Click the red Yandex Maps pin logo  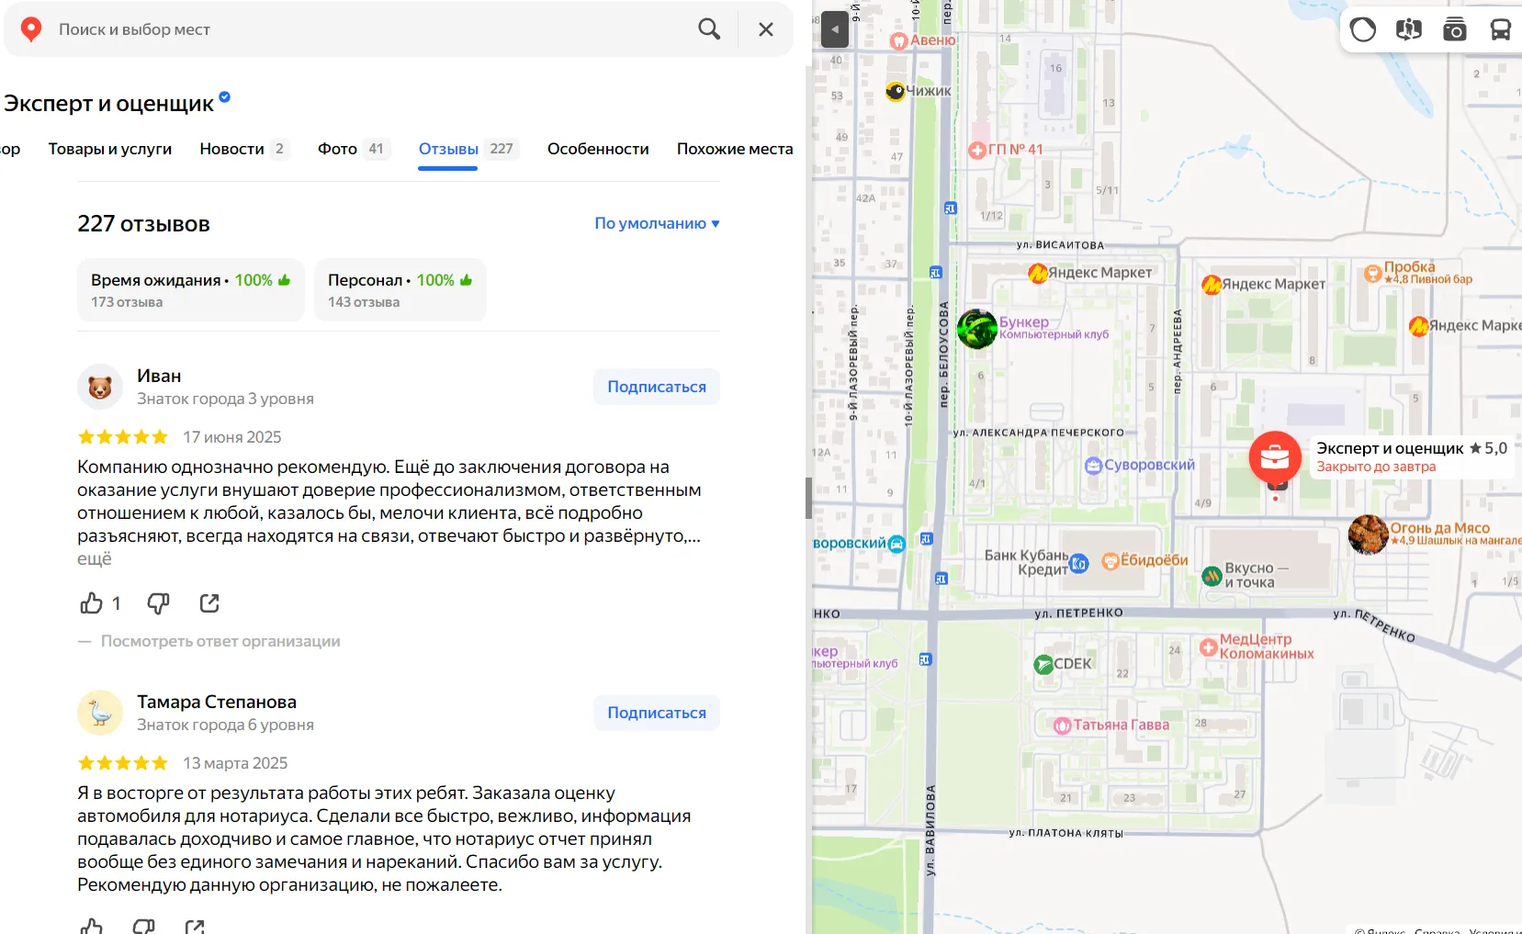tap(31, 29)
